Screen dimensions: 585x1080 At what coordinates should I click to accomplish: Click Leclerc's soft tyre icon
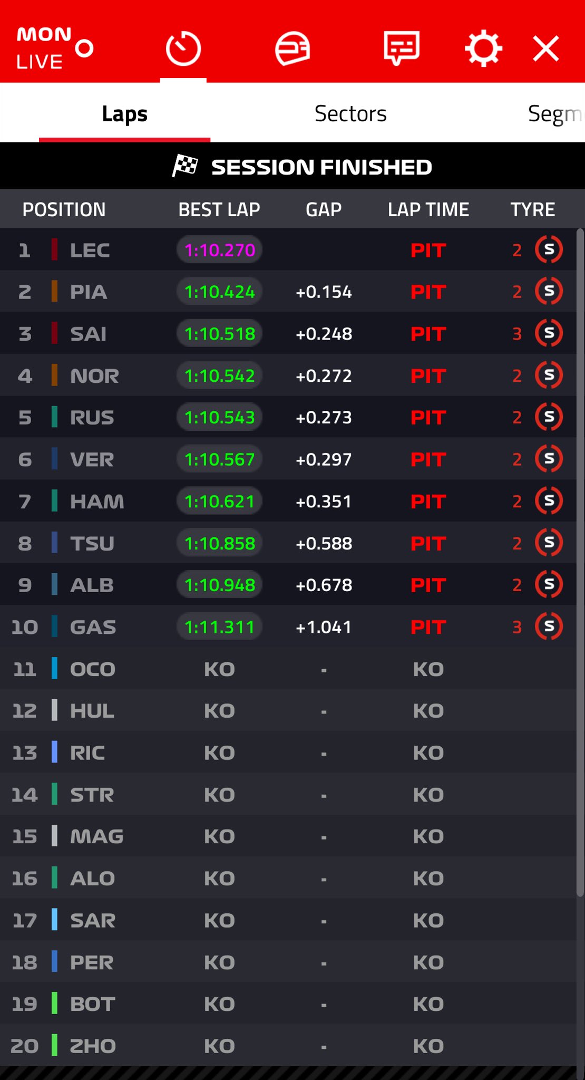point(549,249)
